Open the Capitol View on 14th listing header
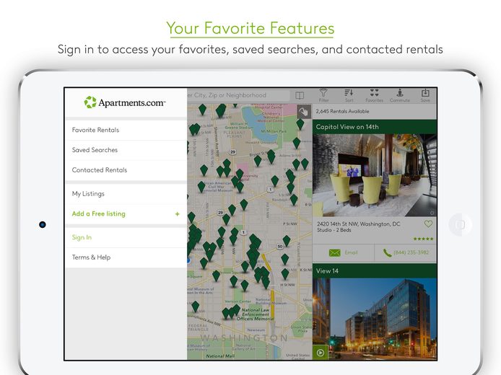501x375 pixels. tap(375, 127)
